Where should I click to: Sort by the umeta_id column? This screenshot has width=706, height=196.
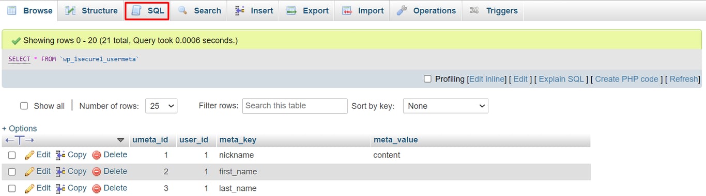[x=150, y=140]
